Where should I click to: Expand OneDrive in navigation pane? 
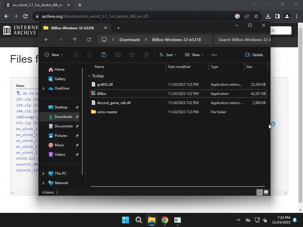click(x=43, y=88)
